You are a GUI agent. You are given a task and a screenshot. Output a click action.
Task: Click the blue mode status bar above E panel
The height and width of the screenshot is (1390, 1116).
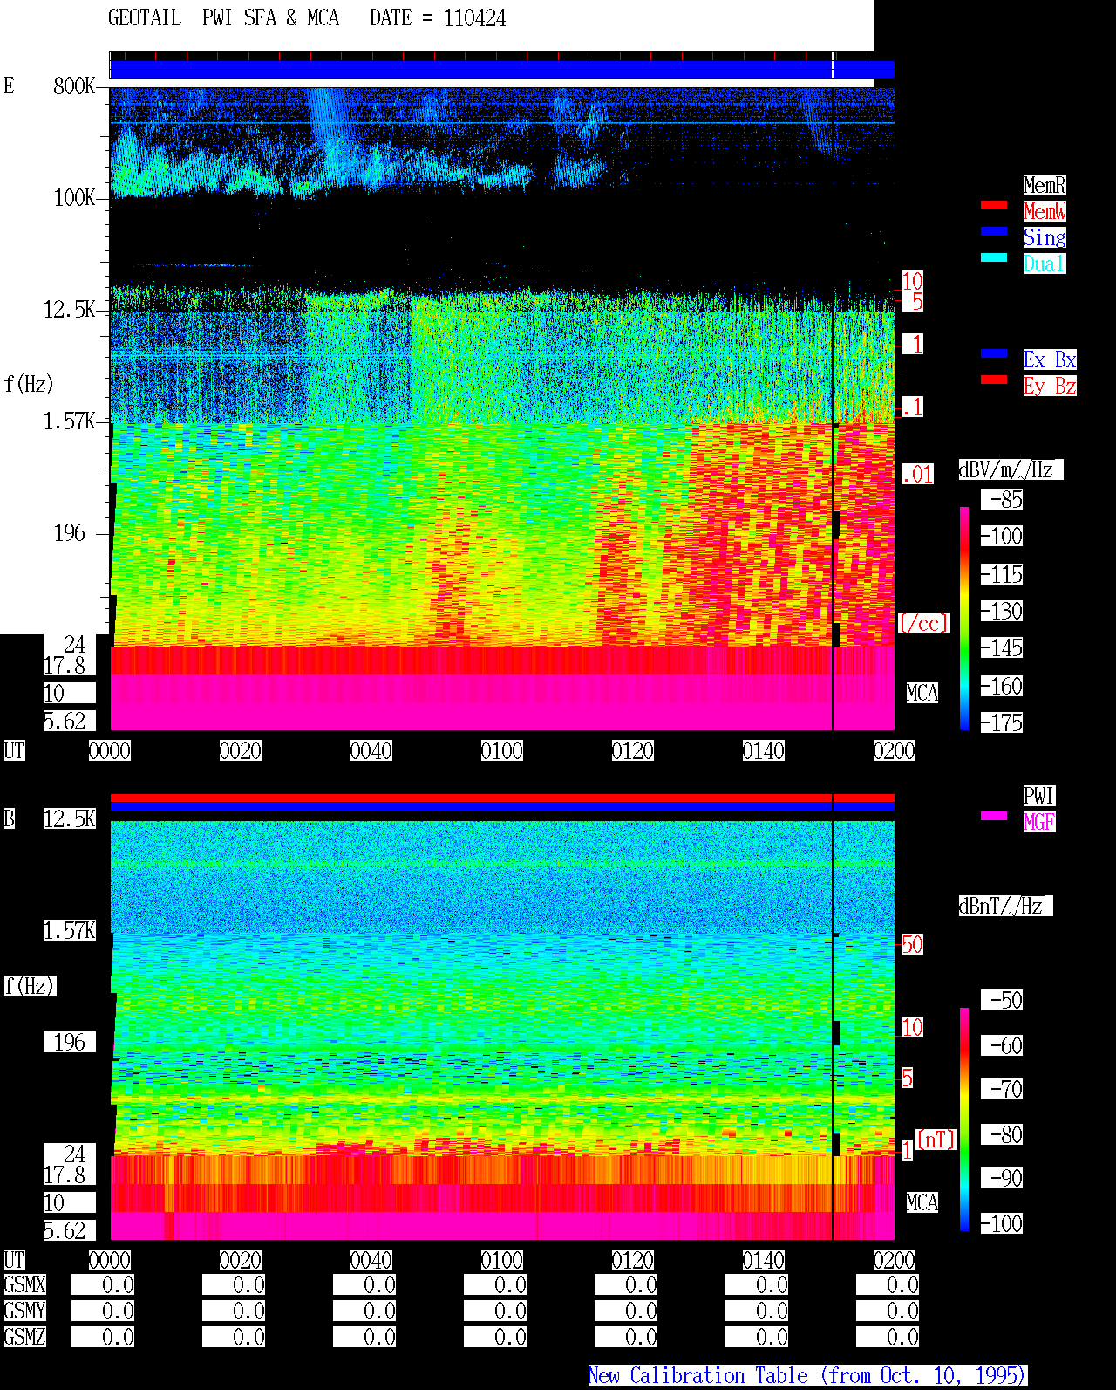[502, 69]
